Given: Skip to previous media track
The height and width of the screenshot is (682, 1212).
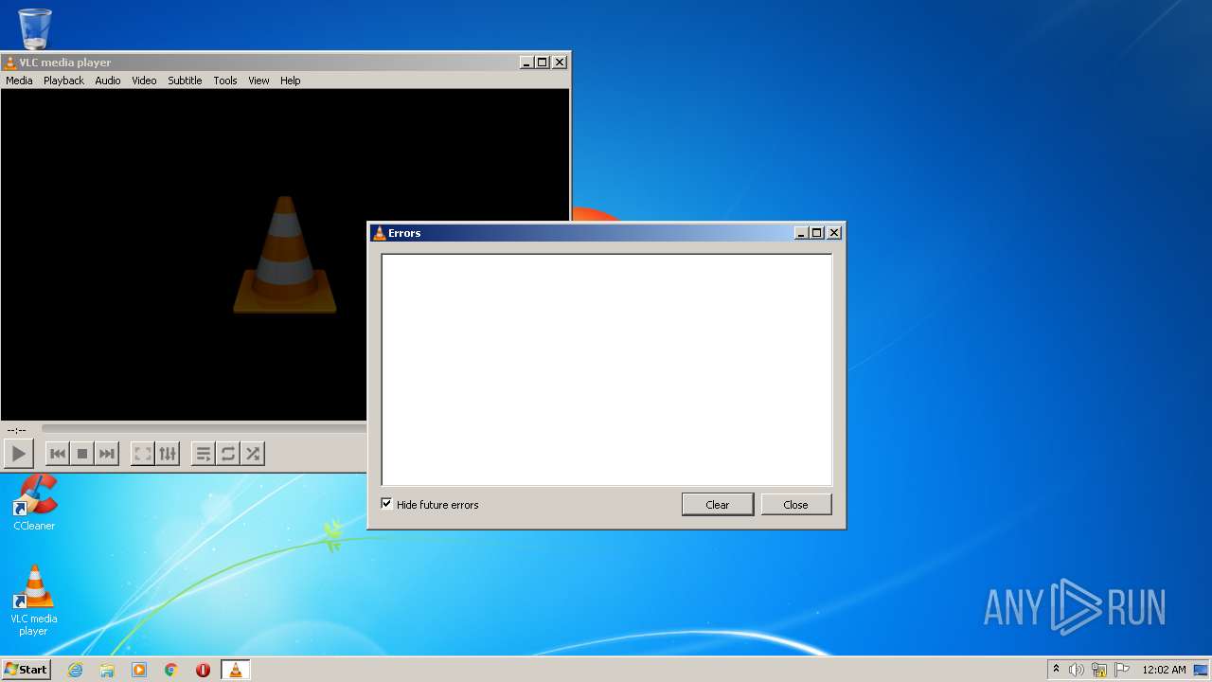Looking at the screenshot, I should tap(58, 454).
